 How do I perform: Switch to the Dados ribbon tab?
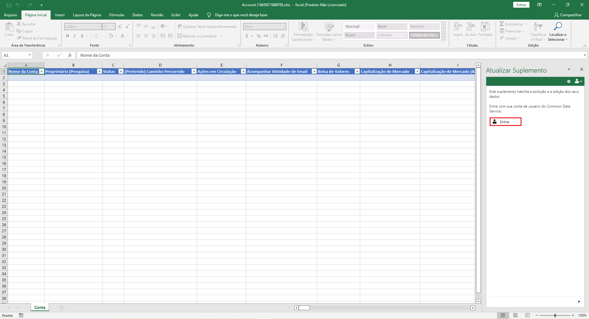(x=137, y=15)
